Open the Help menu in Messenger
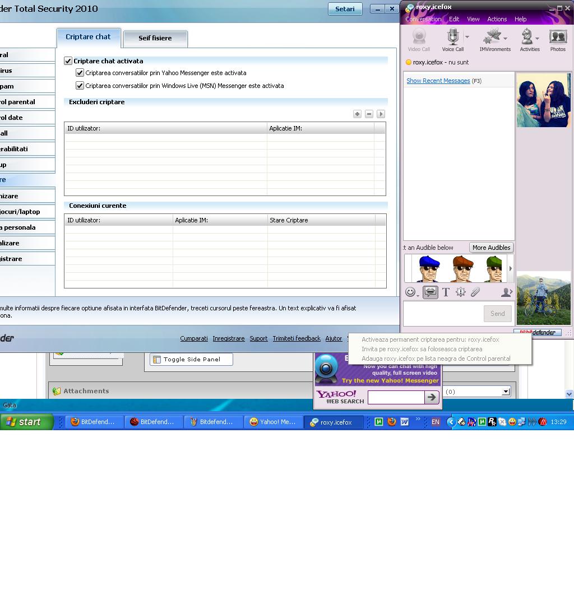 [x=520, y=19]
